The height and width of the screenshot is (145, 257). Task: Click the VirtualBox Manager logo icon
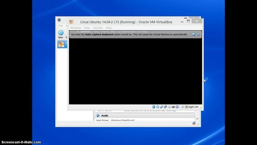click(59, 20)
